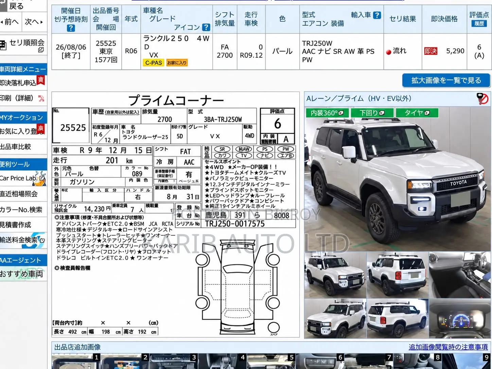The image size is (492, 369).
Task: Click the PDF icon beside 印刷（詳細）
Action: [x=41, y=99]
